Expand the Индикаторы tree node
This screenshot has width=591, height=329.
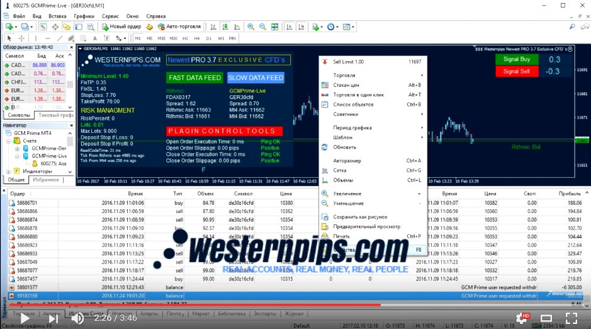[8, 171]
